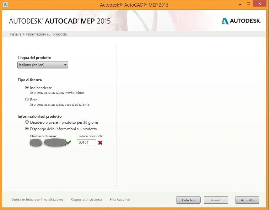Click the Installa breadcrumb item

tap(15, 34)
